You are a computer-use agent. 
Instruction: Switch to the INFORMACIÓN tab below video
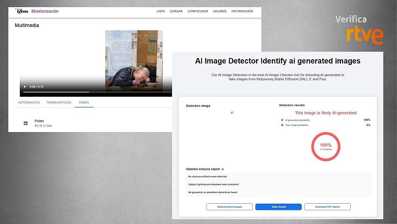[29, 103]
